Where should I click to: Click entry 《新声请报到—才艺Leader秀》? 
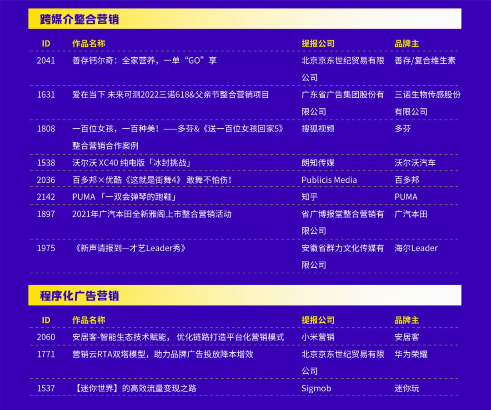coord(130,248)
